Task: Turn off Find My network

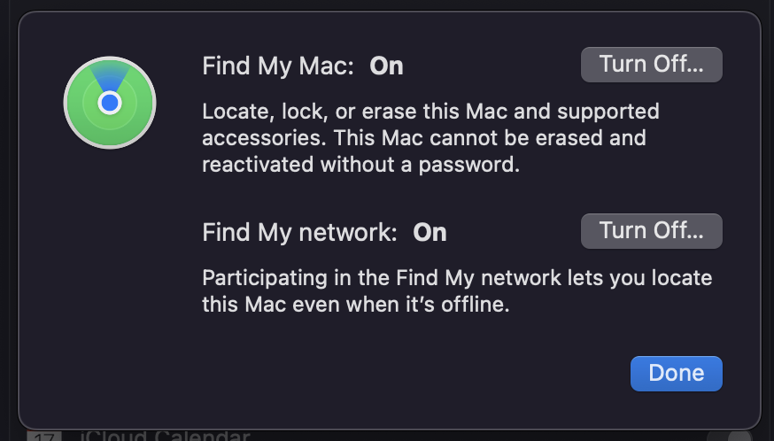Action: click(651, 231)
